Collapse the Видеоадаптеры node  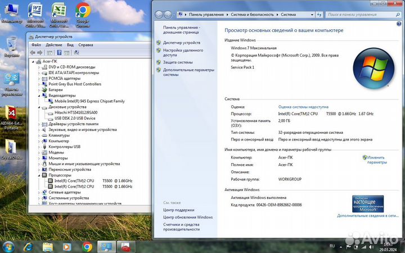pyautogui.click(x=39, y=96)
